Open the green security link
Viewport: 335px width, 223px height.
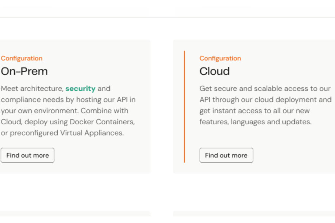[80, 88]
